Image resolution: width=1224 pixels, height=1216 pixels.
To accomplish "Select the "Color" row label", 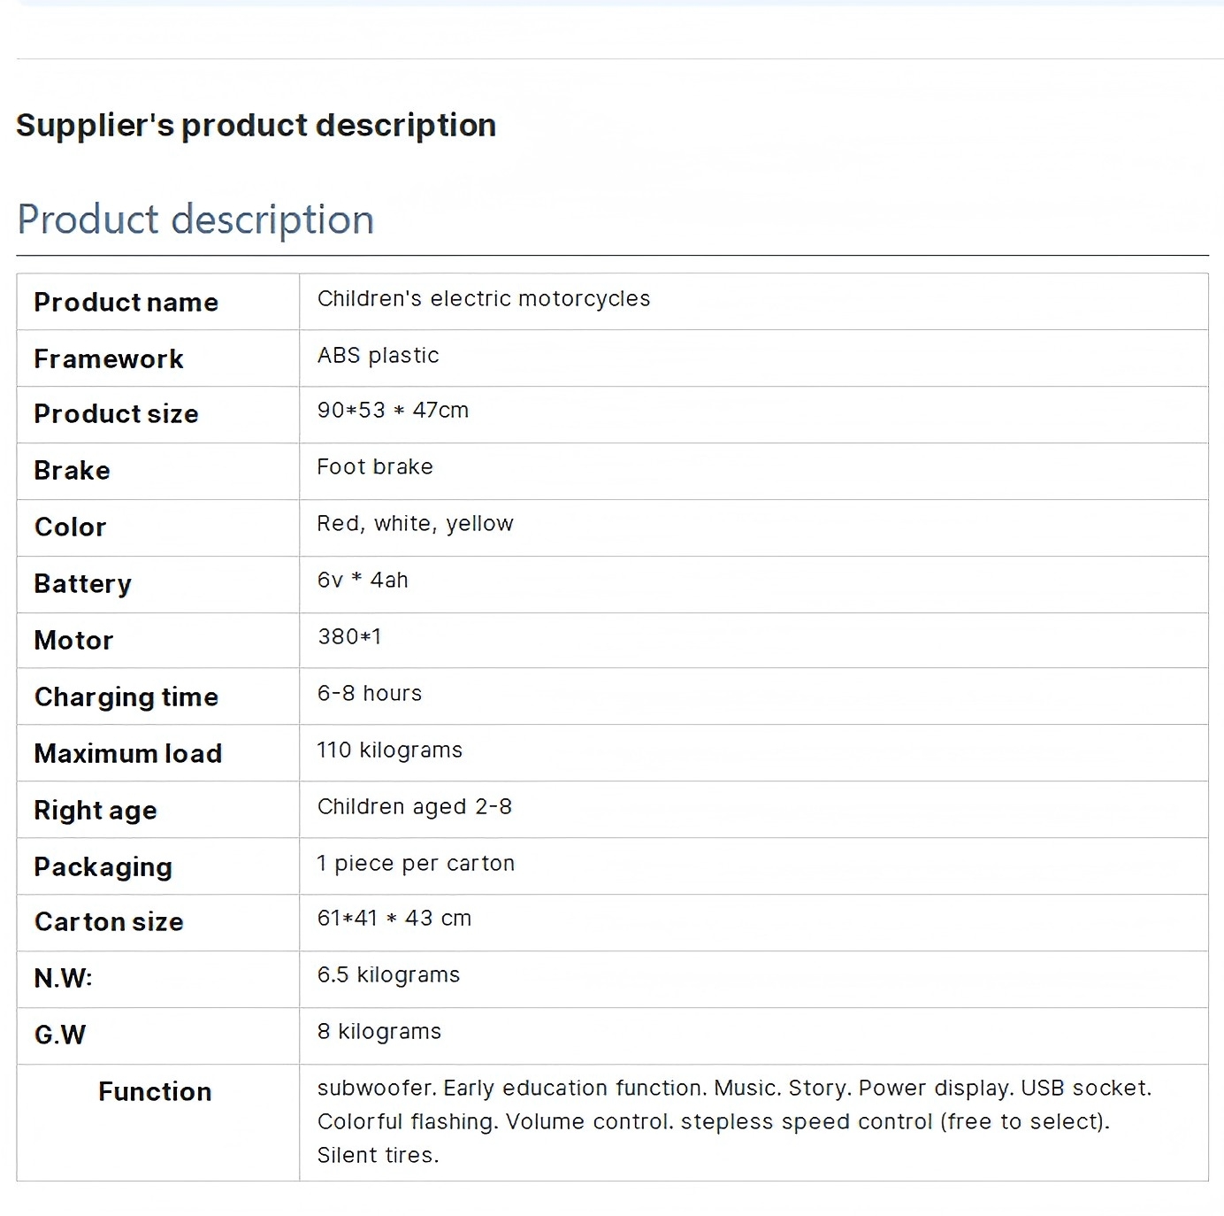I will 70,527.
